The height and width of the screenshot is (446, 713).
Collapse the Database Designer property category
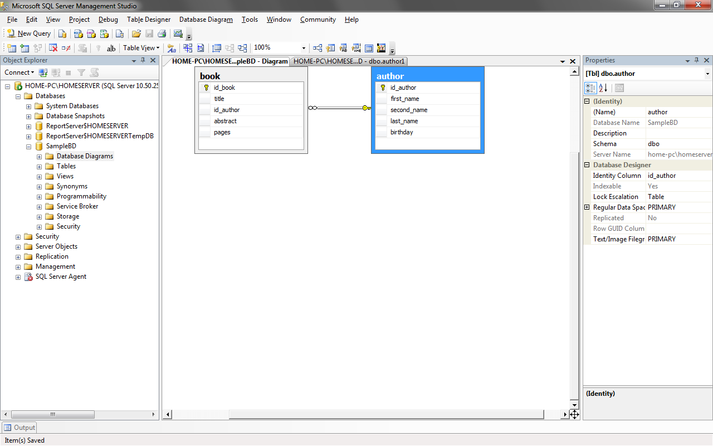[x=587, y=165]
